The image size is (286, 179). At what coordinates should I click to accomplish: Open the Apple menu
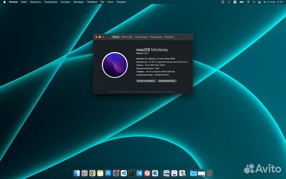click(x=4, y=2)
